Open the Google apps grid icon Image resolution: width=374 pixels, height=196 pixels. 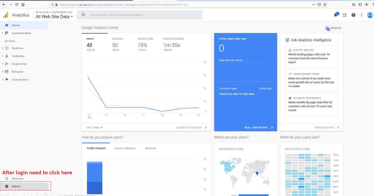point(345,15)
